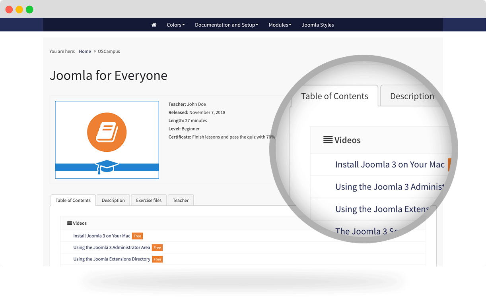Viewport: 486px width, 297px height.
Task: Open the Exercise files tab
Action: 149,200
